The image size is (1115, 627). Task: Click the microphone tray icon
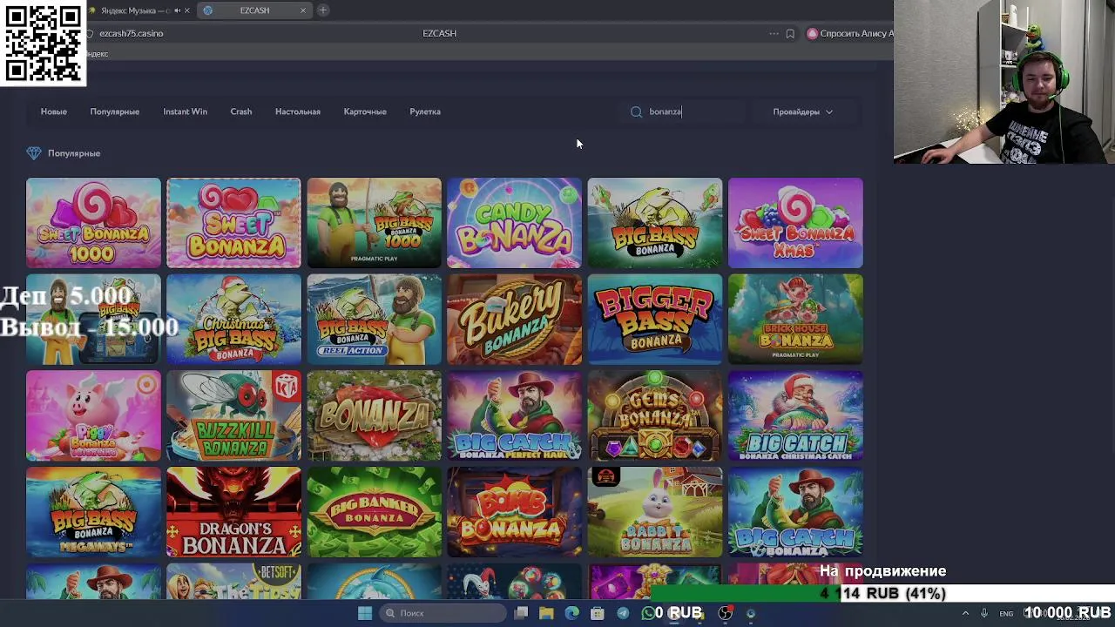click(x=984, y=613)
